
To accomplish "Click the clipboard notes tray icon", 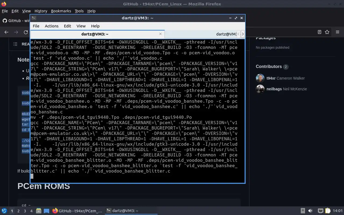I will pyautogui.click(x=328, y=211).
